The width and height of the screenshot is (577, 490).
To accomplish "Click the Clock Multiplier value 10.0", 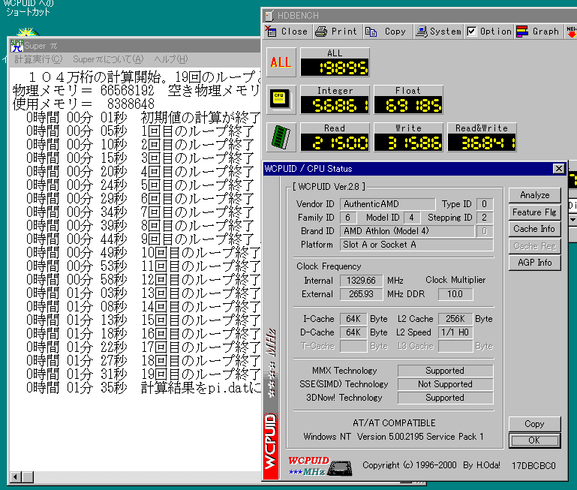I will click(x=455, y=294).
